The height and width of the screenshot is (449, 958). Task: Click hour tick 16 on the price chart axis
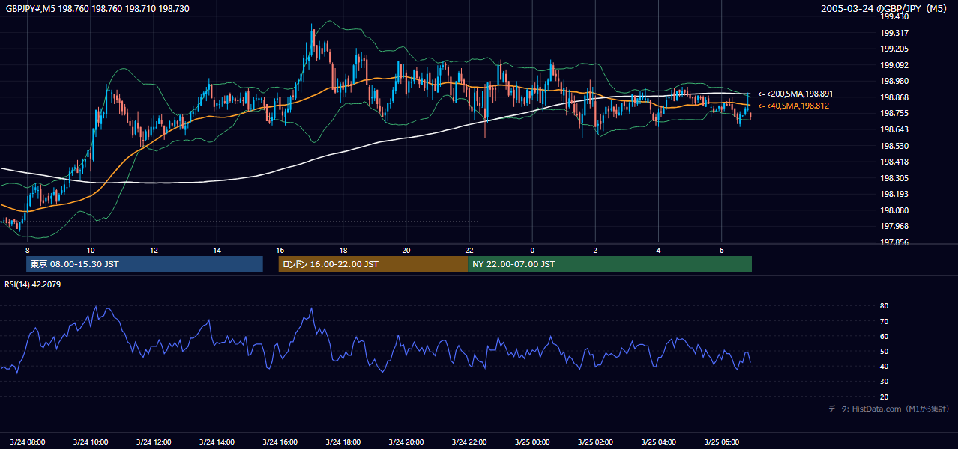[x=280, y=250]
